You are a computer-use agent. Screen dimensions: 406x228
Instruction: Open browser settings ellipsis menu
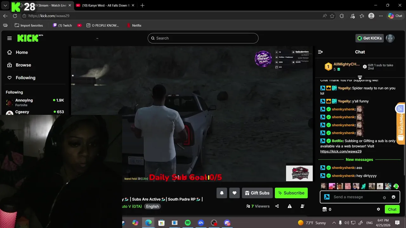tap(381, 16)
